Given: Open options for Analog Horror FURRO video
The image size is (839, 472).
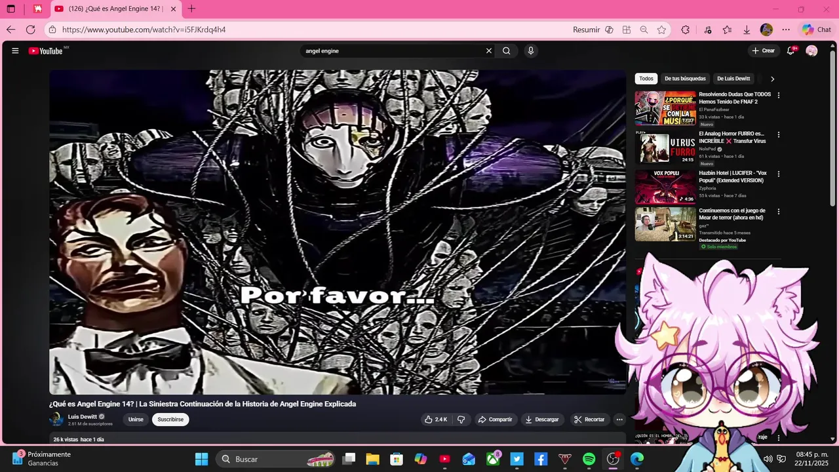Looking at the screenshot, I should (x=779, y=134).
